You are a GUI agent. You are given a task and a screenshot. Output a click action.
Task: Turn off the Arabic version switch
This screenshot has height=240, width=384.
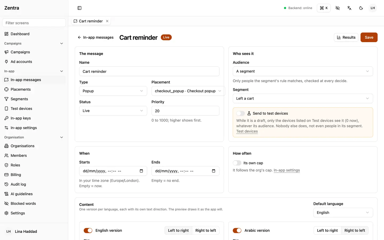[237, 230]
